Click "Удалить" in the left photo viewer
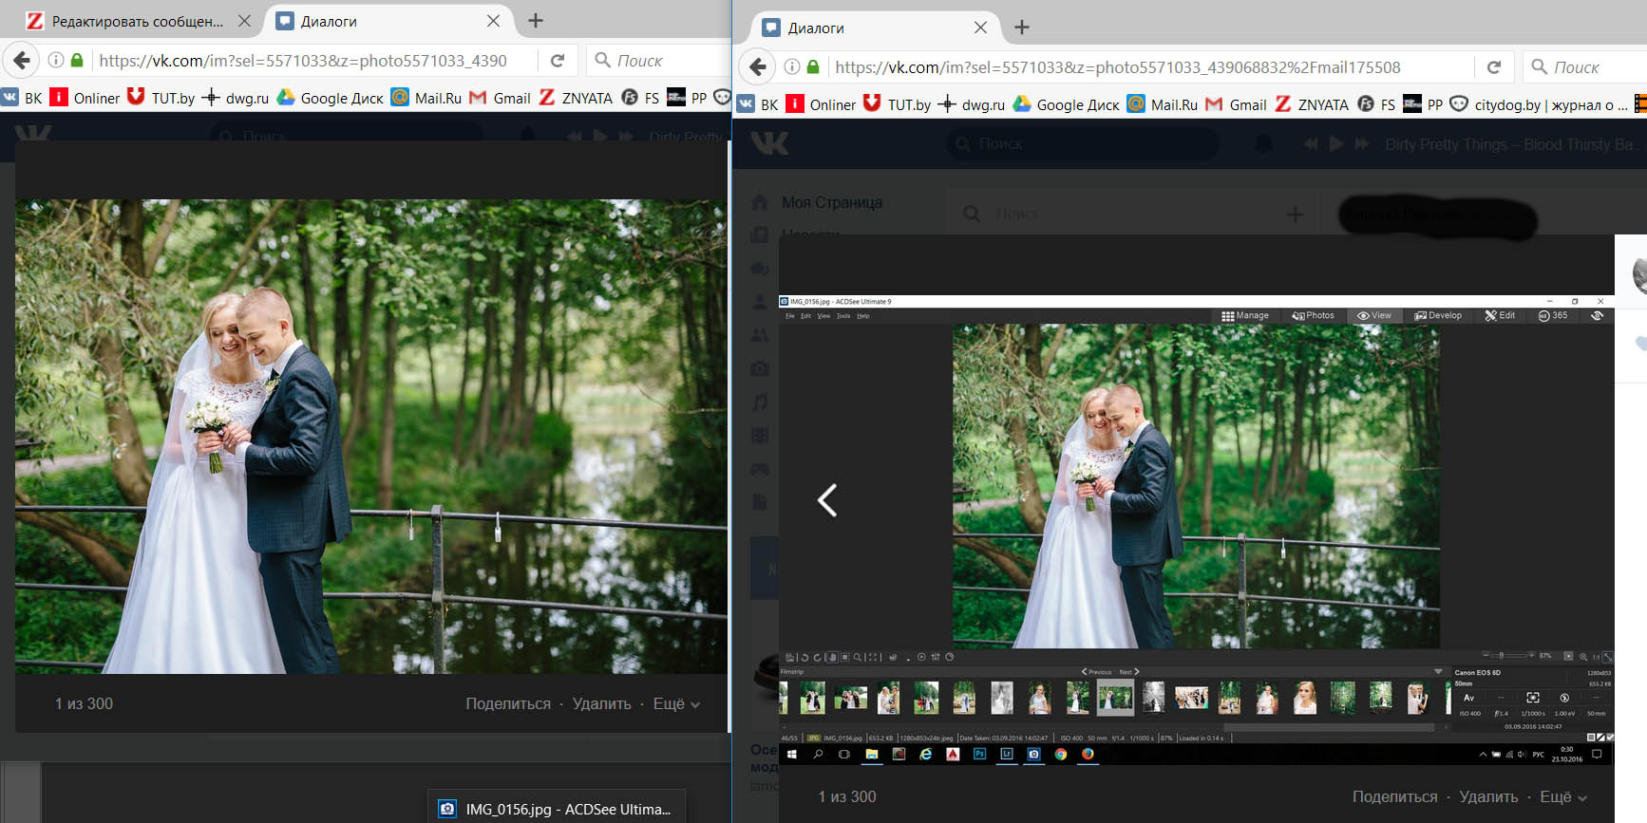Screen dimensions: 1647x823 (x=601, y=703)
